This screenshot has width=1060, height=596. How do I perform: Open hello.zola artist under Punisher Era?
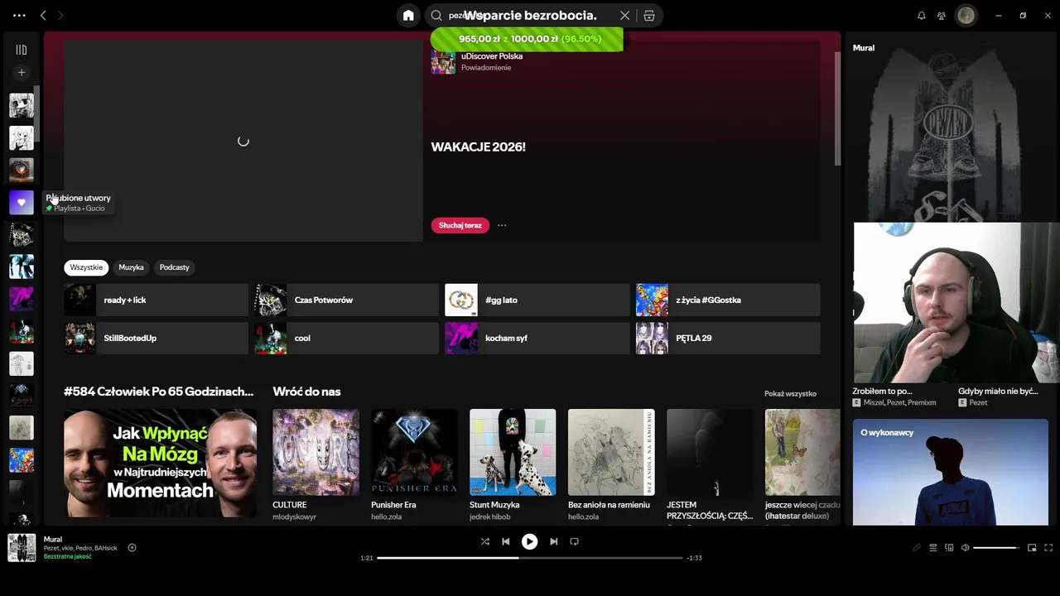[x=386, y=517]
